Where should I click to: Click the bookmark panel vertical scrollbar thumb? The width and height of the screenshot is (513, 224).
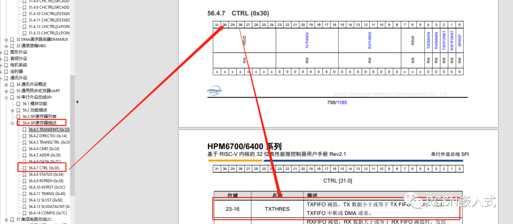[x=72, y=135]
